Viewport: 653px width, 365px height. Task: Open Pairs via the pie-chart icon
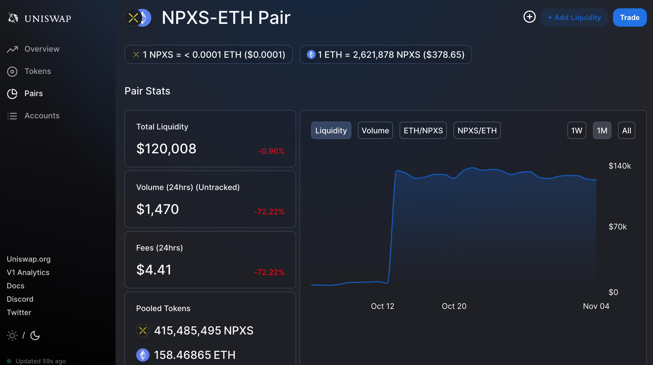[12, 94]
